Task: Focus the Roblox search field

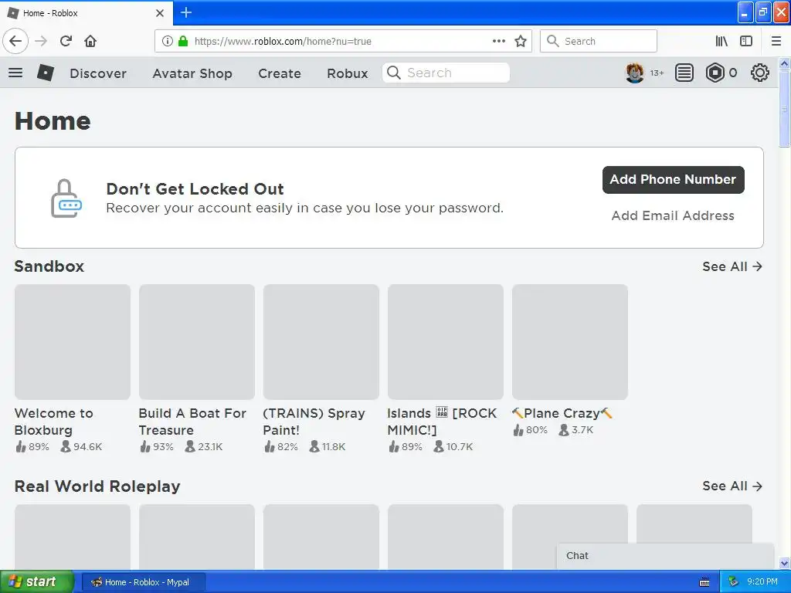Action: pos(446,73)
